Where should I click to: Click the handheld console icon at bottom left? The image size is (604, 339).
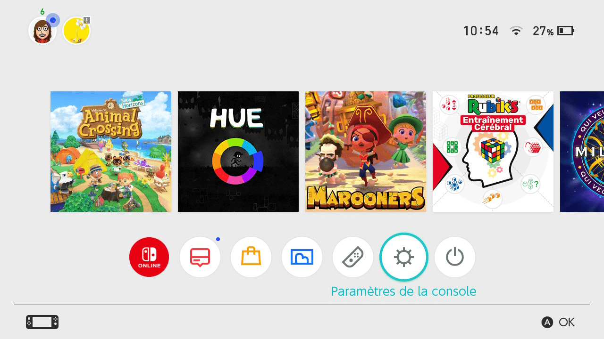pos(42,322)
